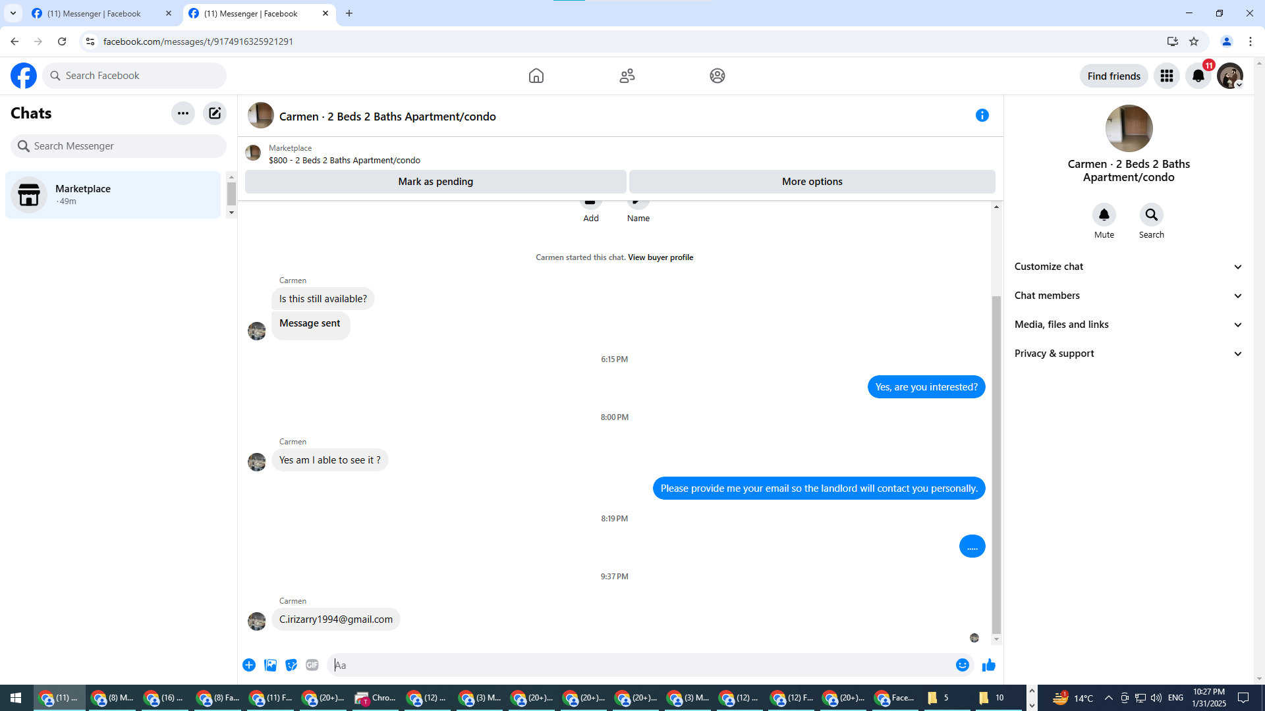
Task: Open chat options three-dot menu
Action: pos(183,113)
